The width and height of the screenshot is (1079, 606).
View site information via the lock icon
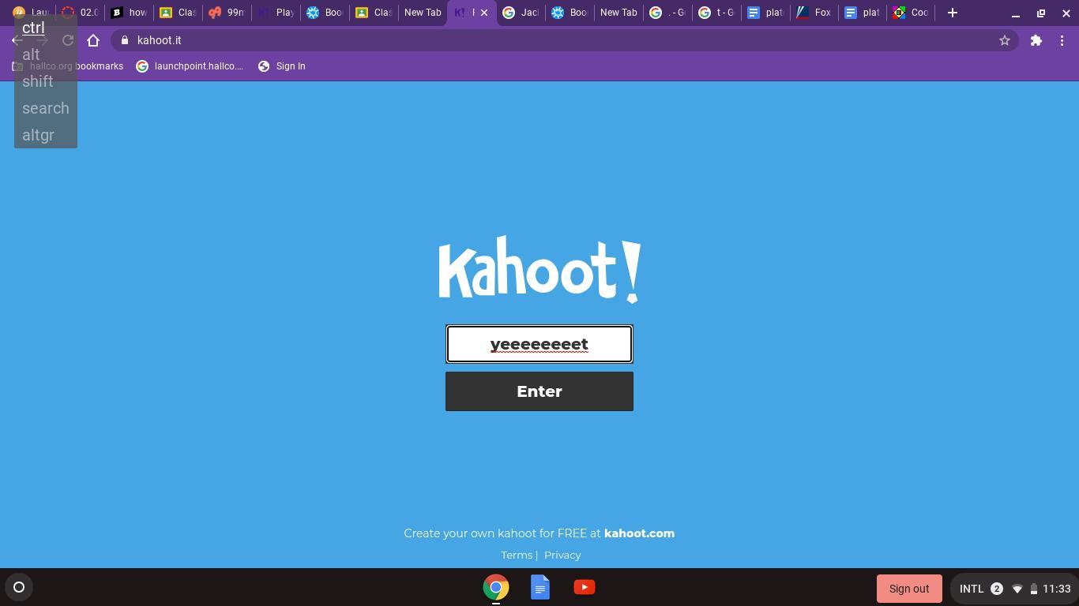(x=125, y=40)
